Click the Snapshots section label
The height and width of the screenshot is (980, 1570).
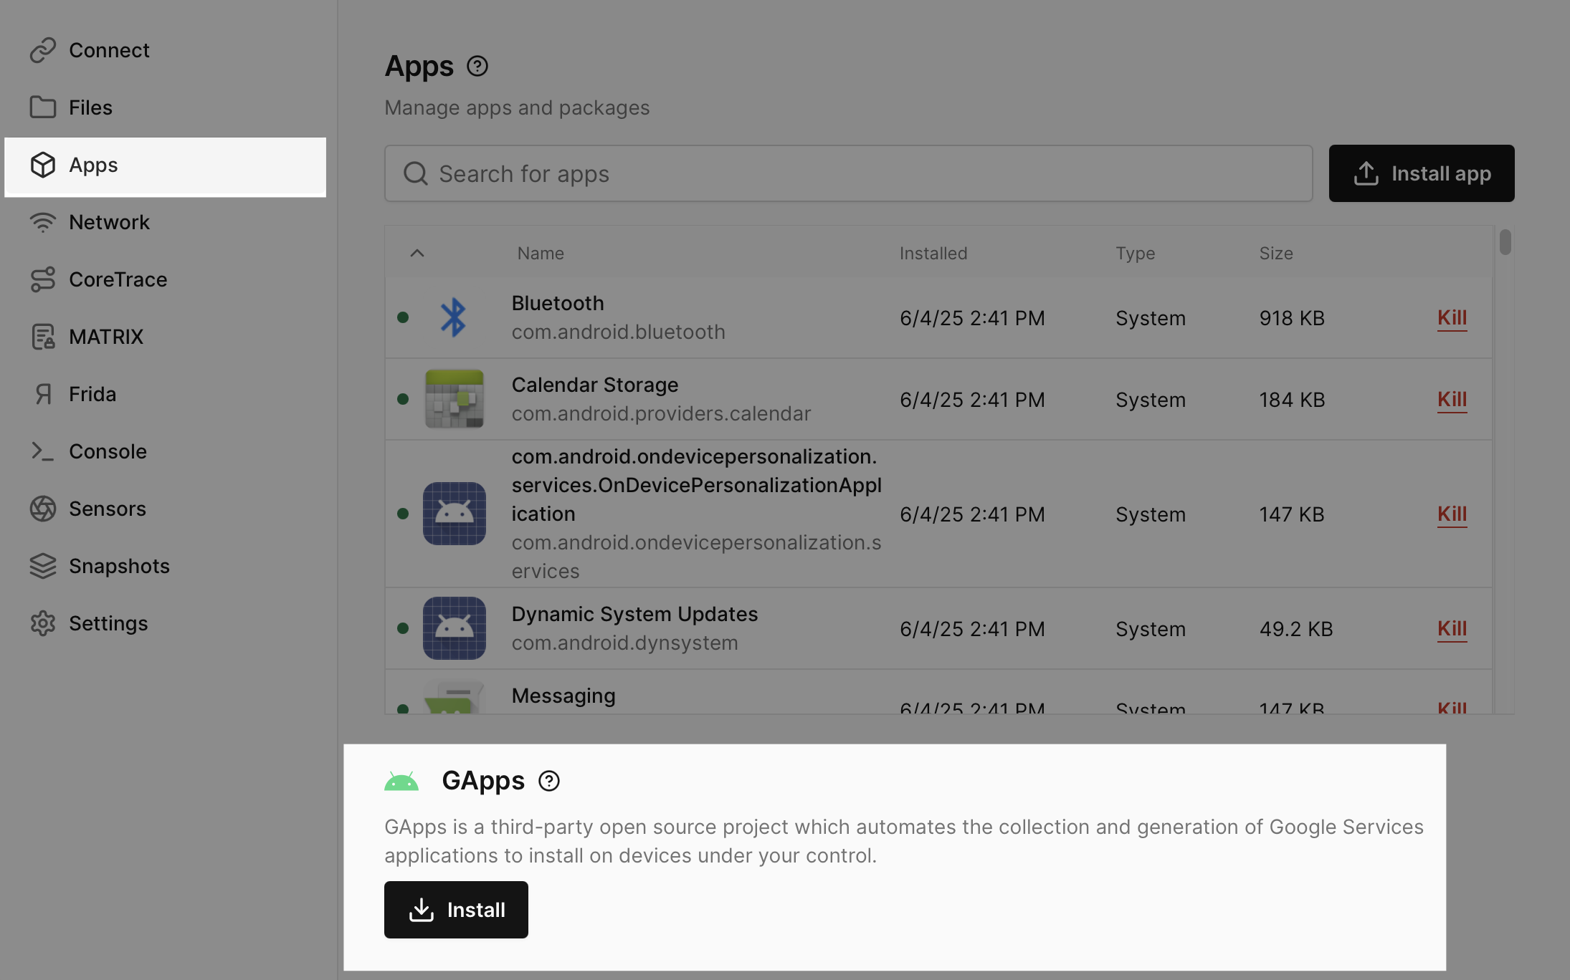119,566
